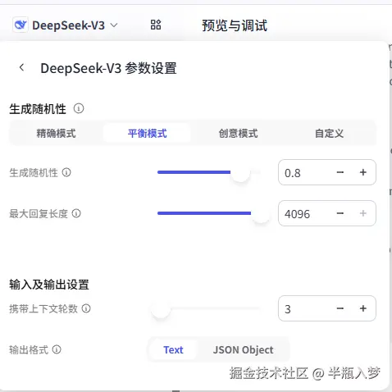Click the DeepSeek whale logo icon
Screen dimensions: 392x392
click(x=21, y=25)
